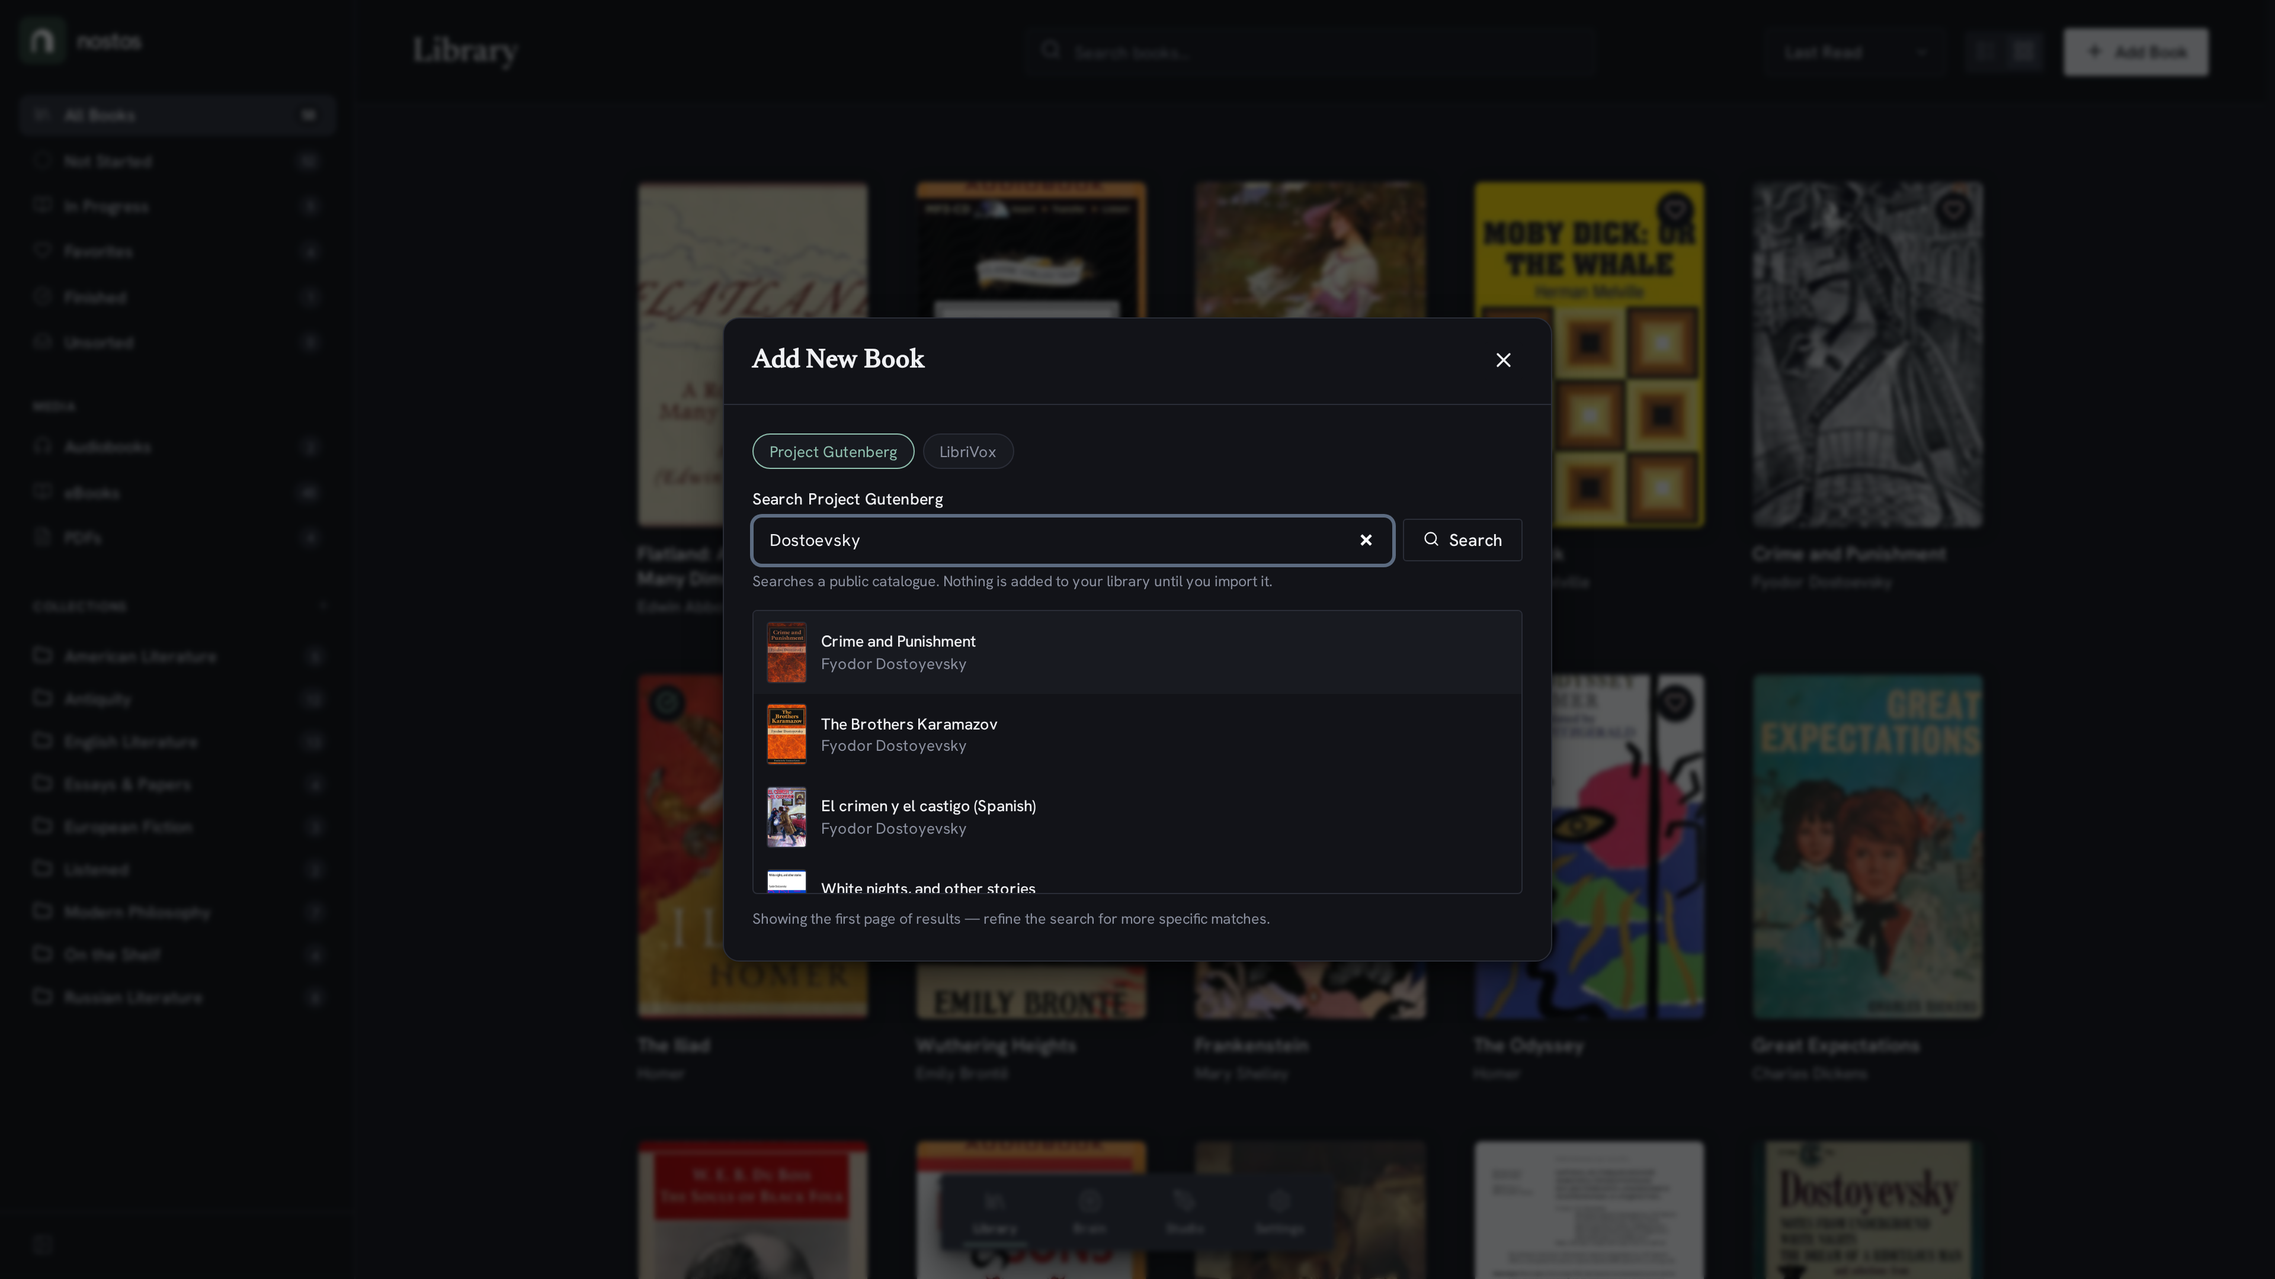Open the Dostoyevsky cover in bottom row
This screenshot has height=1279, width=2275.
tap(1867, 1210)
